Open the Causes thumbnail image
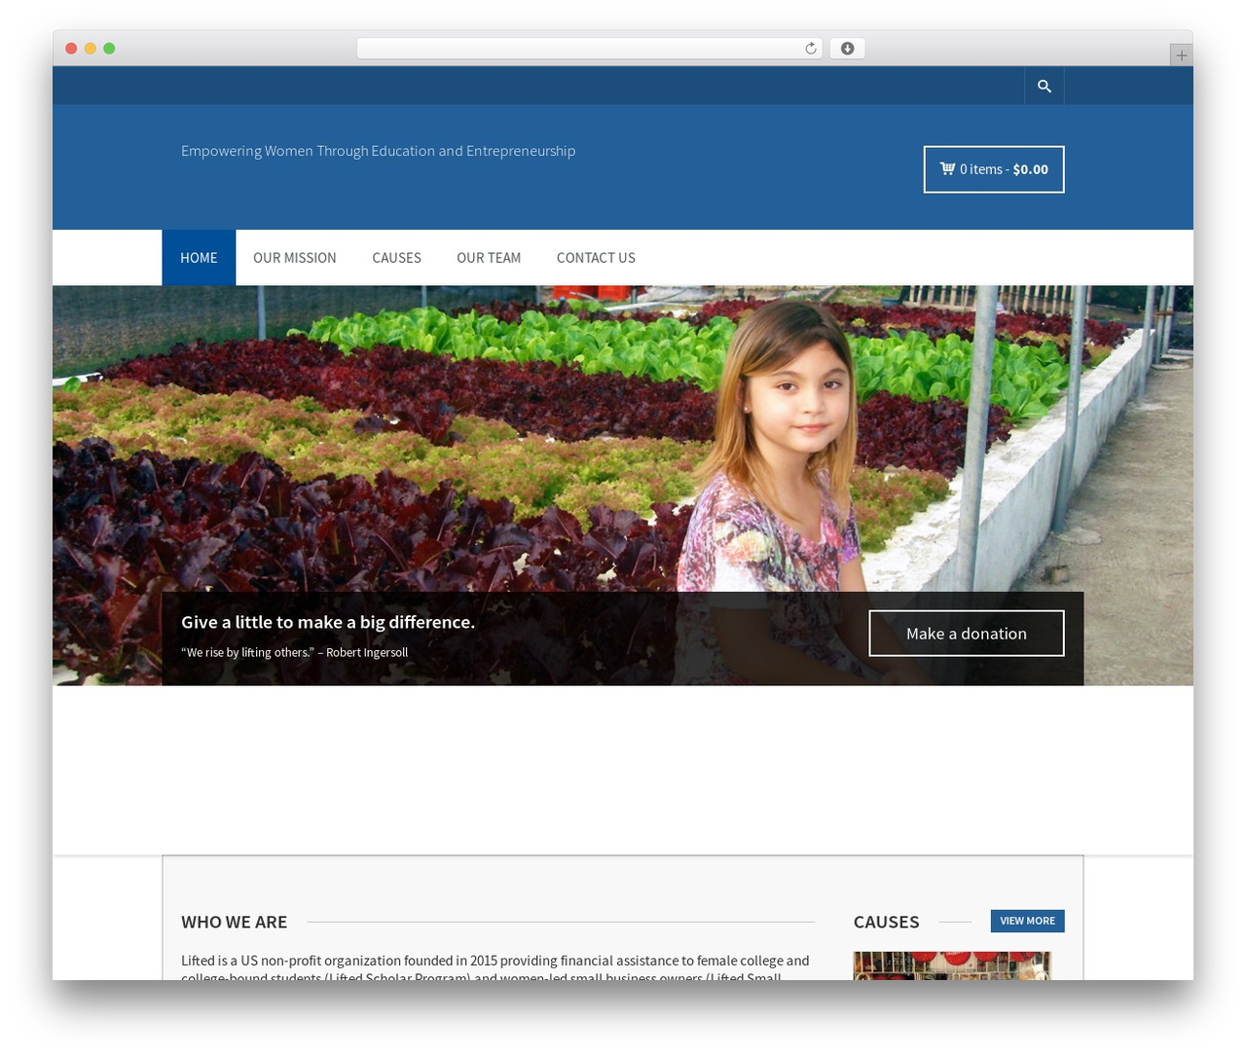Image resolution: width=1246 pixels, height=1055 pixels. (952, 965)
